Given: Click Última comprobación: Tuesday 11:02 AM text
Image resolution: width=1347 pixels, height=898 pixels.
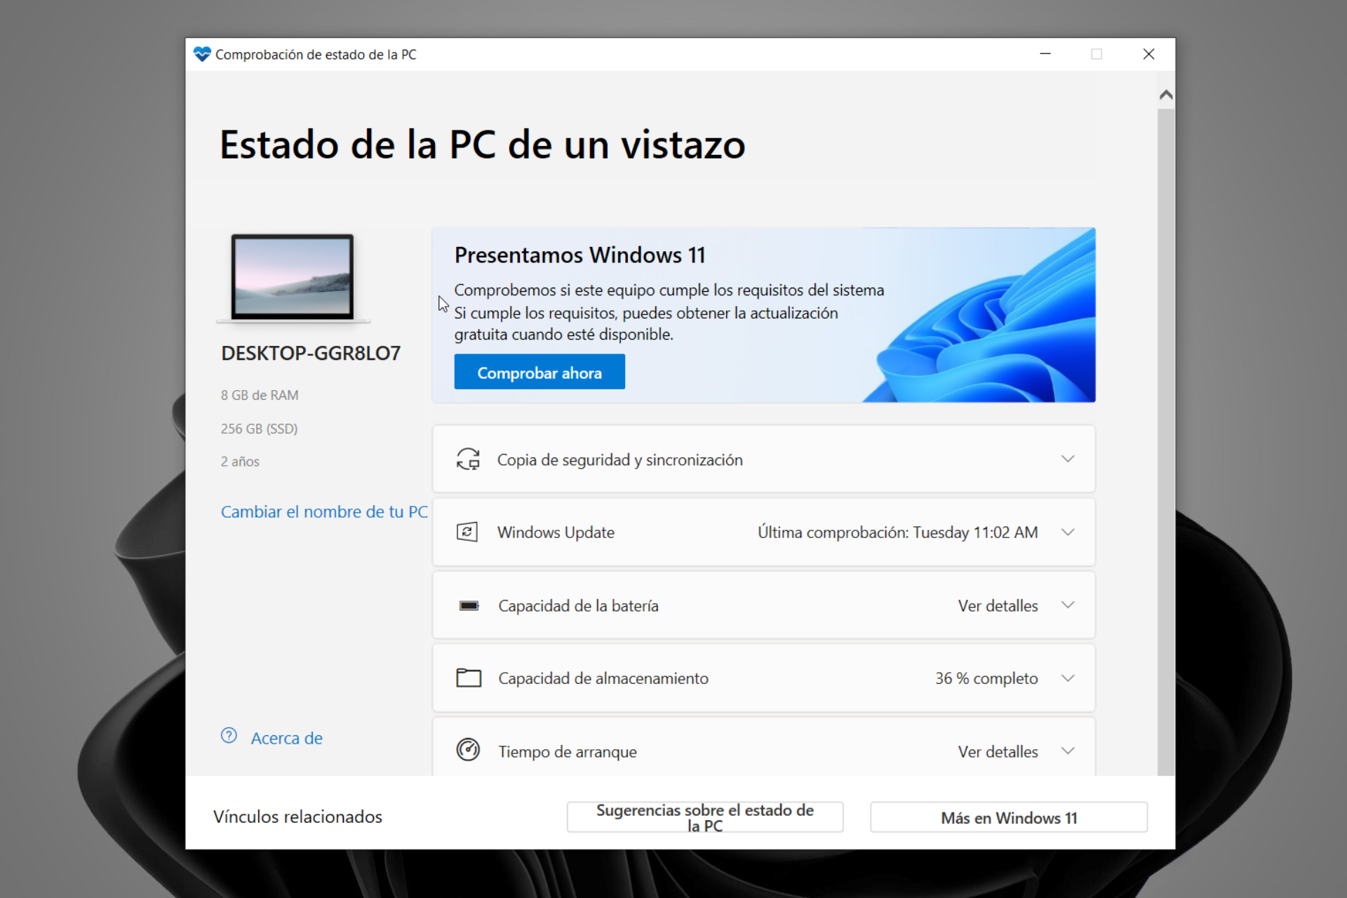Looking at the screenshot, I should (x=897, y=532).
